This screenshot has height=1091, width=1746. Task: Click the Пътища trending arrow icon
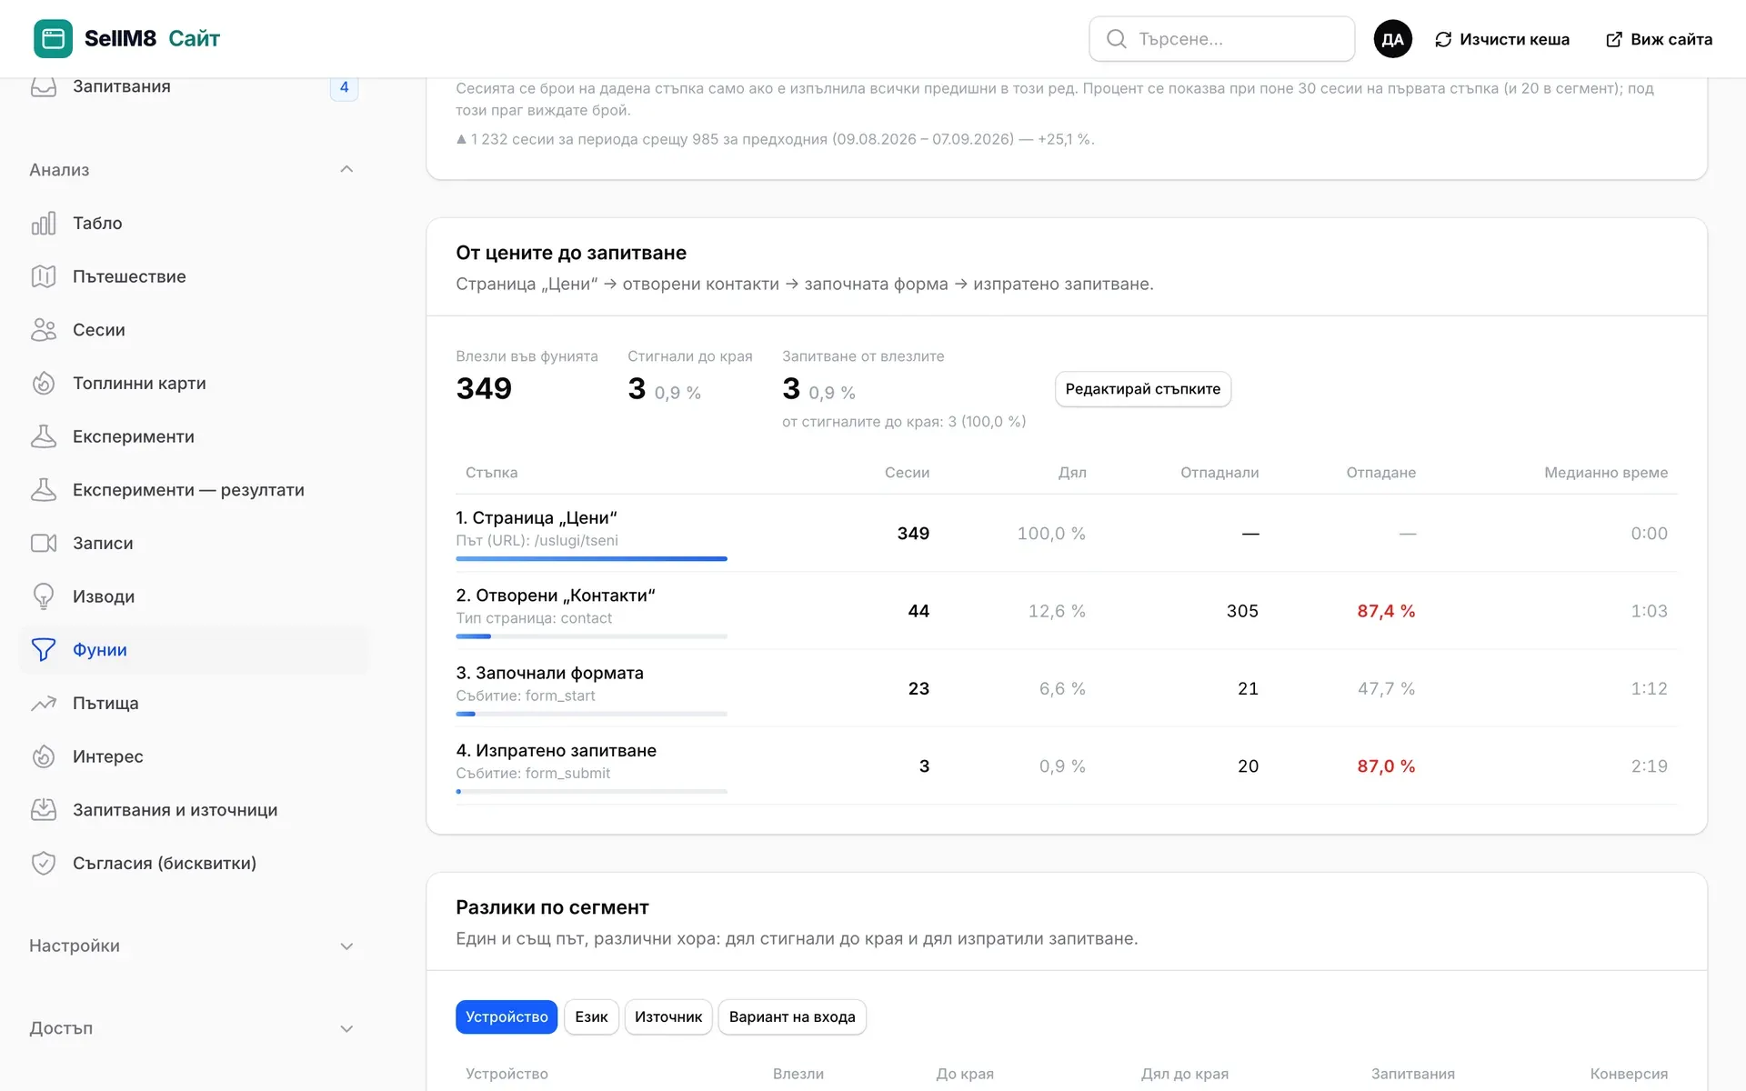[x=44, y=703]
